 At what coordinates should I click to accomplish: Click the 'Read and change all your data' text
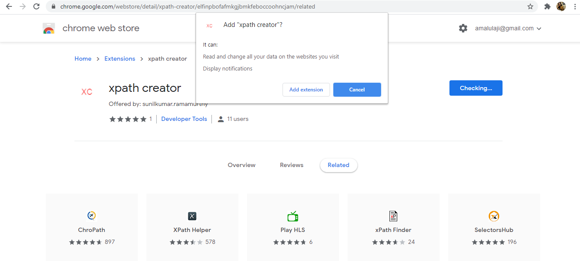pos(271,56)
